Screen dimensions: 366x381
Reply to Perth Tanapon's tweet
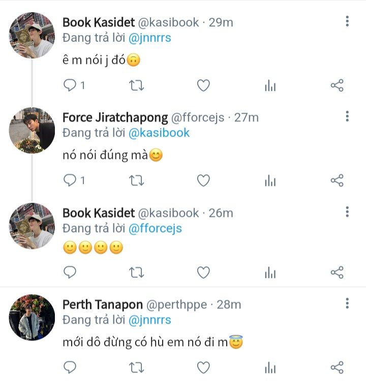(70, 367)
